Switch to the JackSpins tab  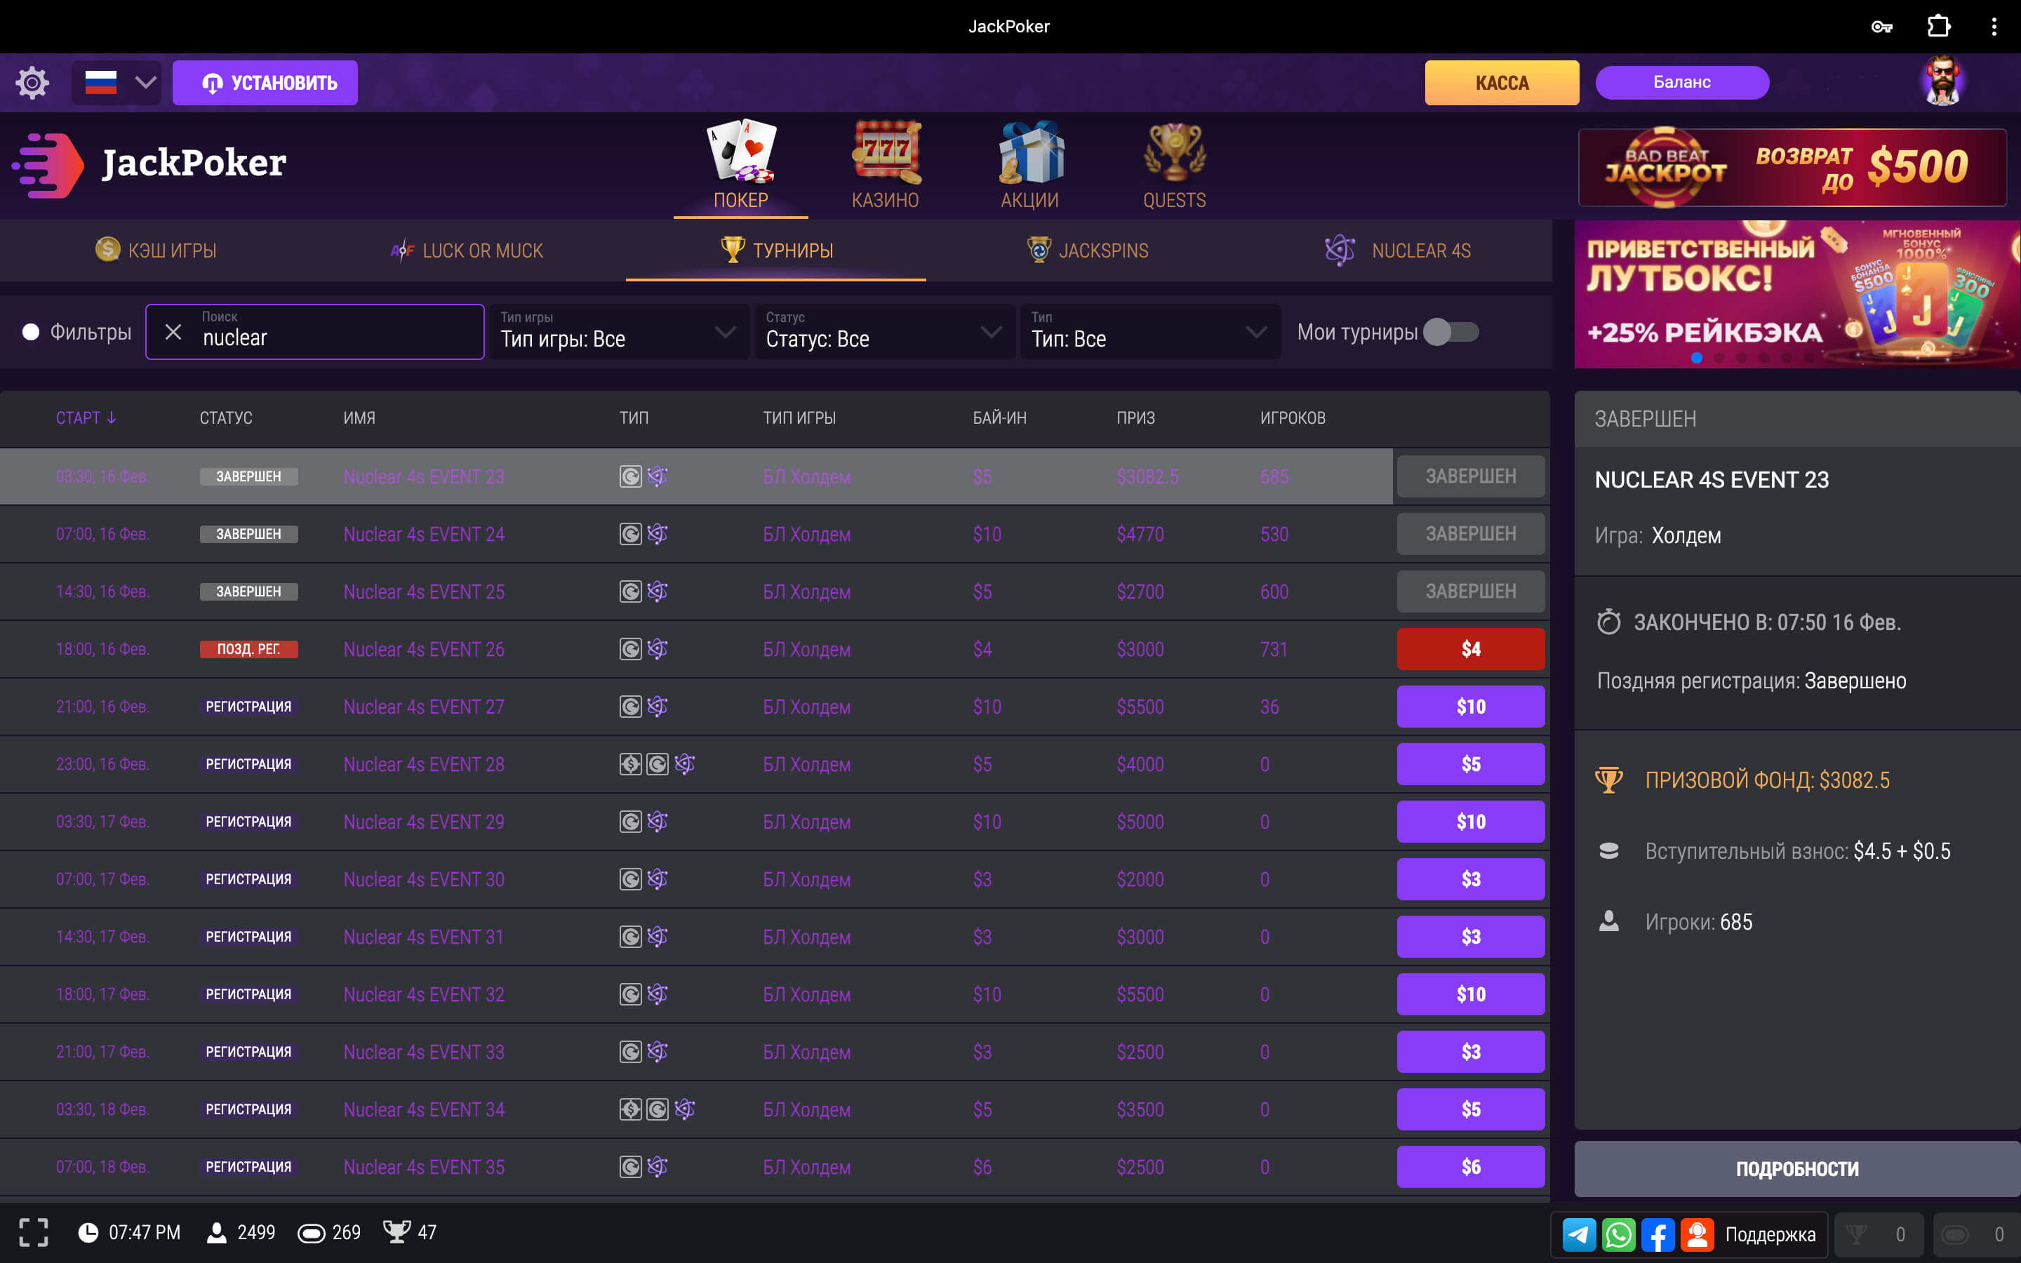click(x=1088, y=250)
